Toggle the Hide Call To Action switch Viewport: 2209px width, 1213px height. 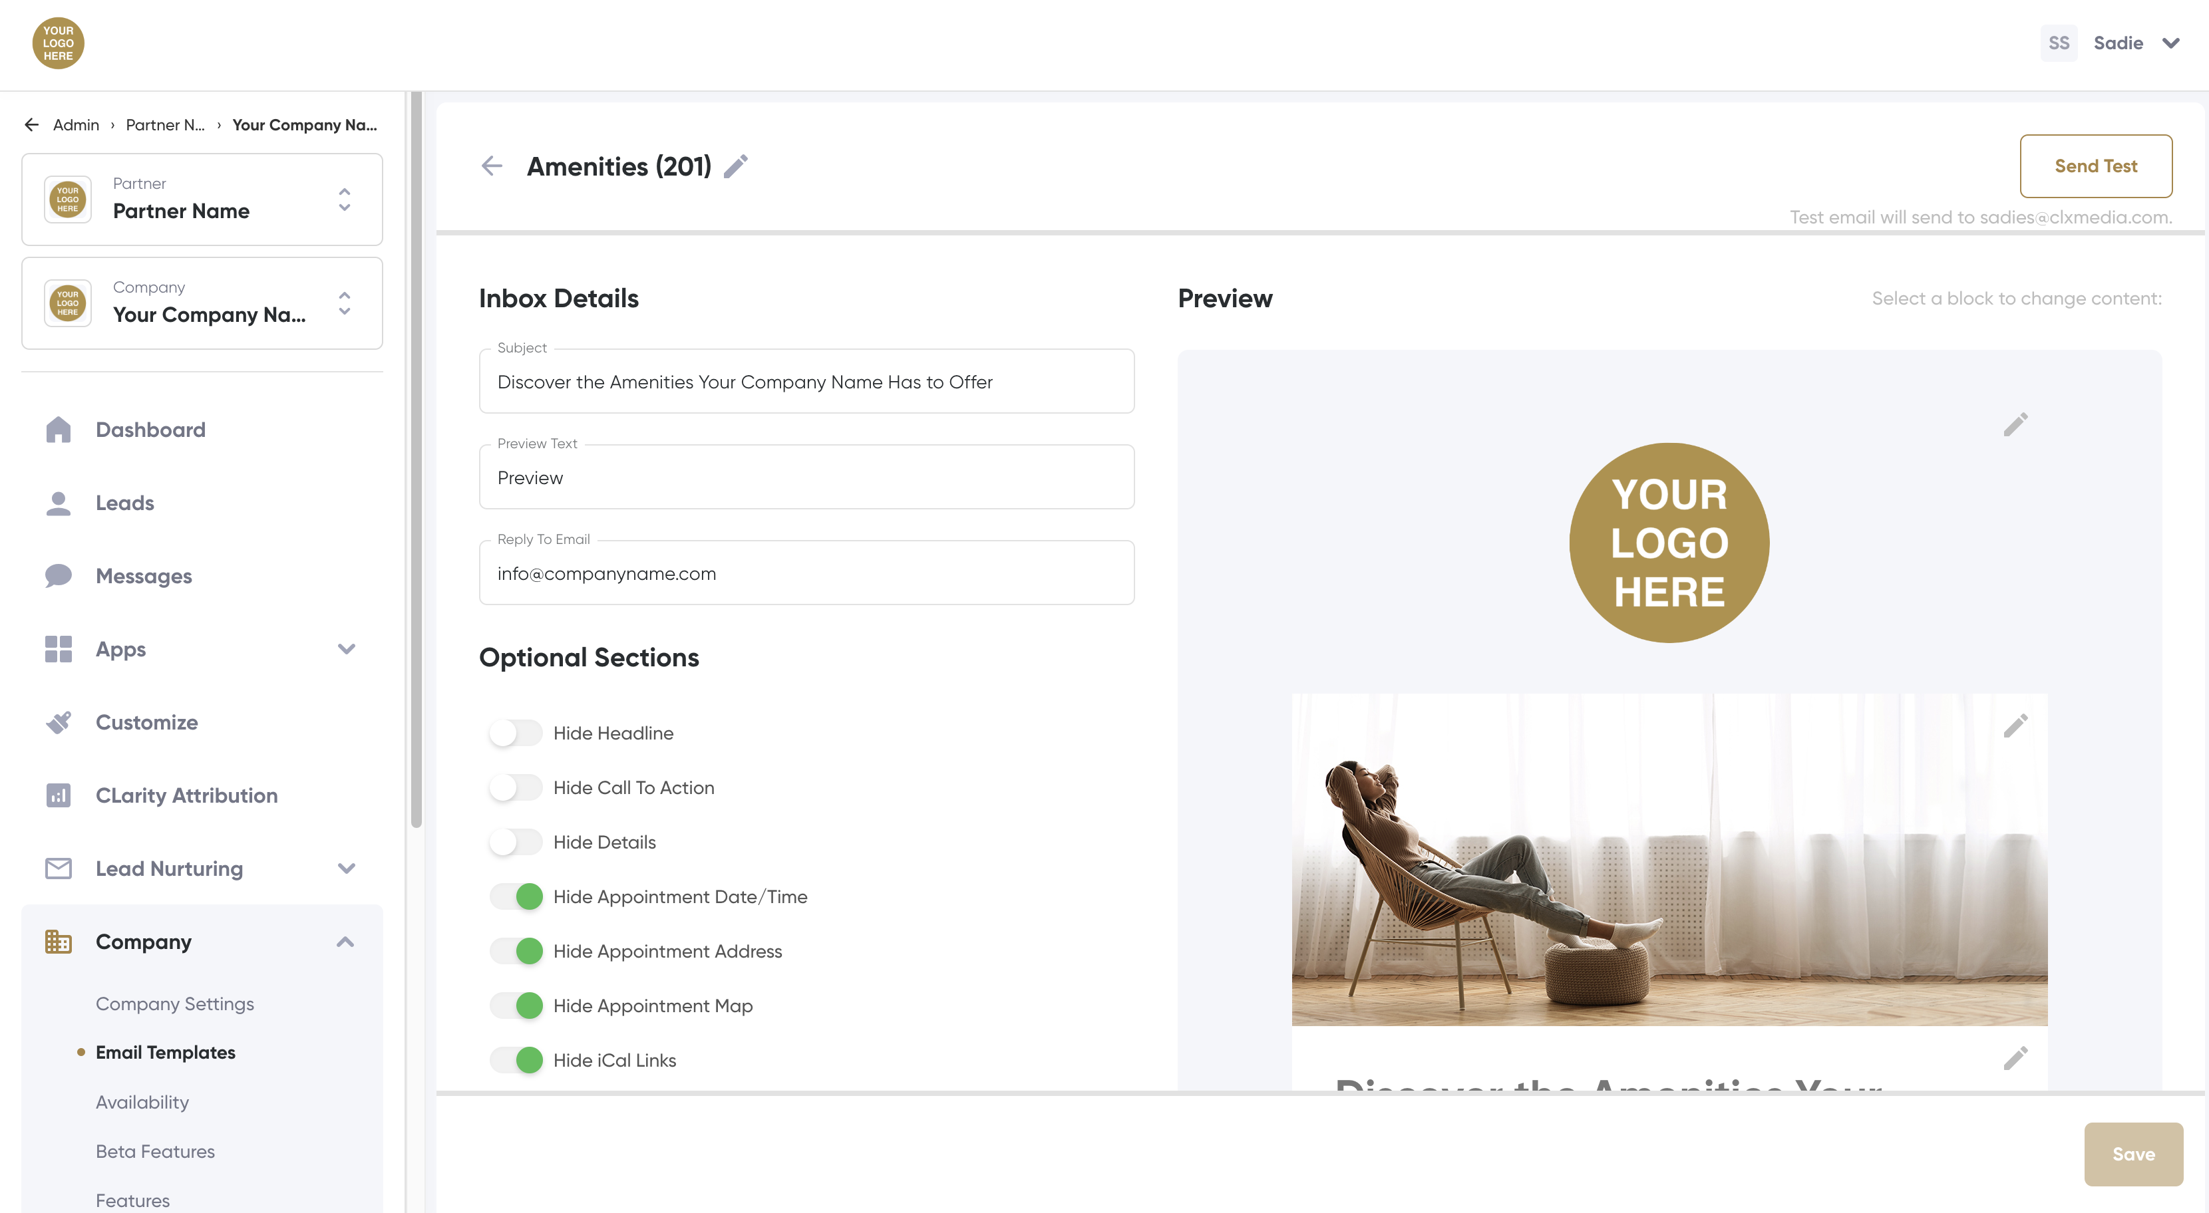point(516,788)
